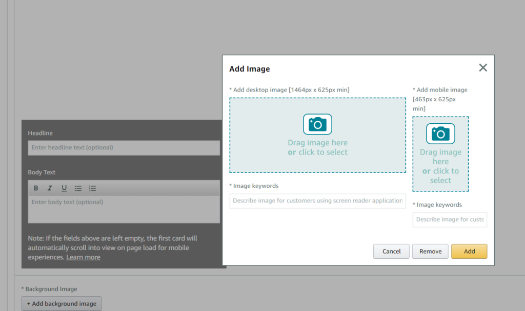525x311 pixels.
Task: Click the desktop "Image keywords" label
Action: 256,186
